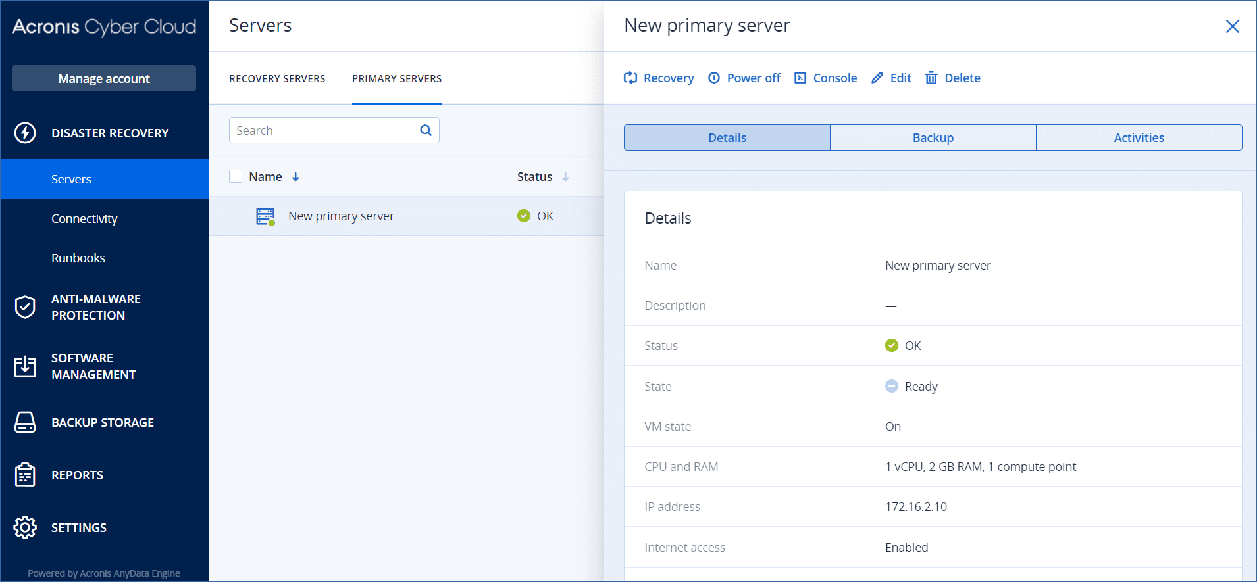Click the Edit label

[x=901, y=78]
